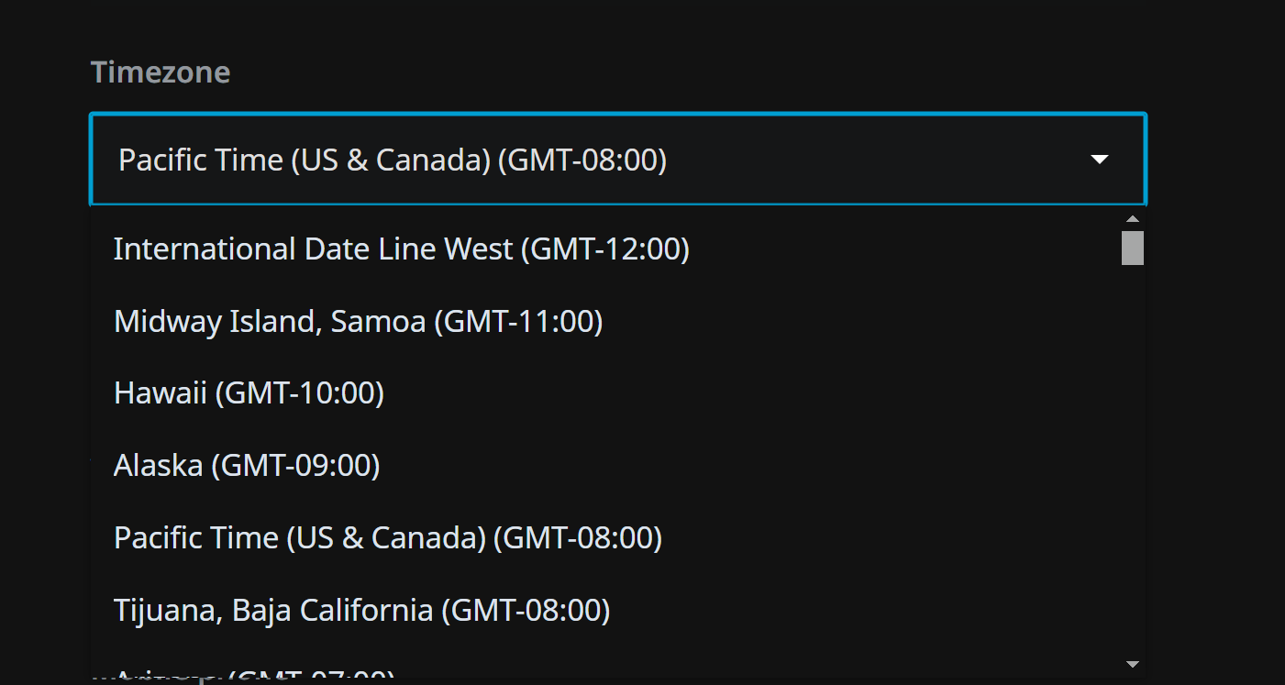Choose the GMT-09:00 timezone entry

(x=247, y=466)
